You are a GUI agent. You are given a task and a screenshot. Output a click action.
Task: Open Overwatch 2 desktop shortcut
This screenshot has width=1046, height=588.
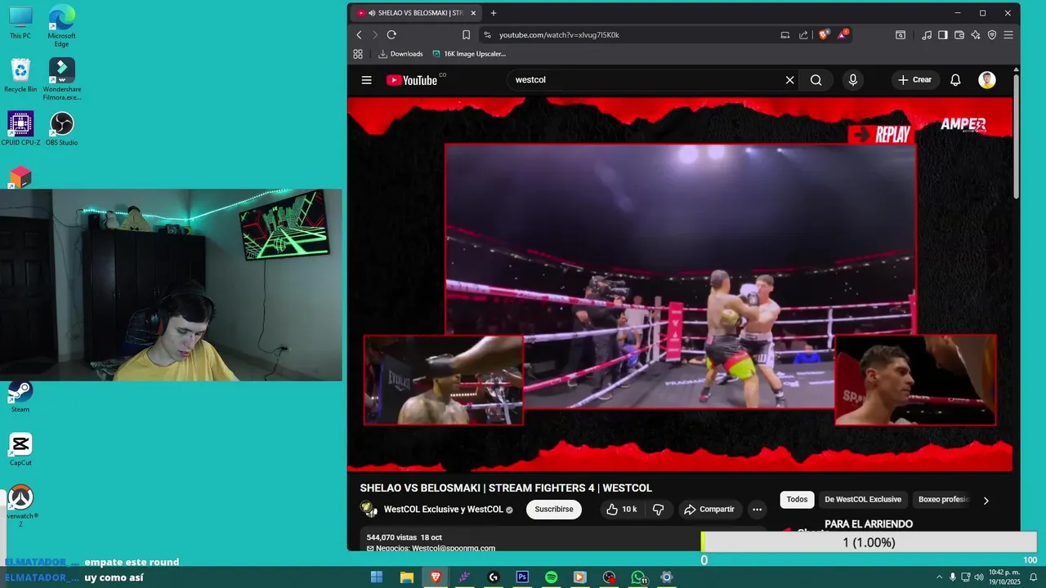pos(20,506)
